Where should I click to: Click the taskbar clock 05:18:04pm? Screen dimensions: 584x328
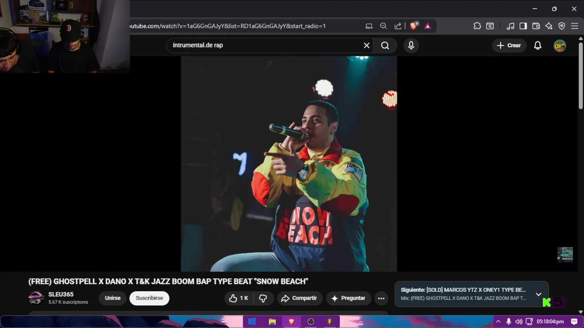click(x=550, y=322)
